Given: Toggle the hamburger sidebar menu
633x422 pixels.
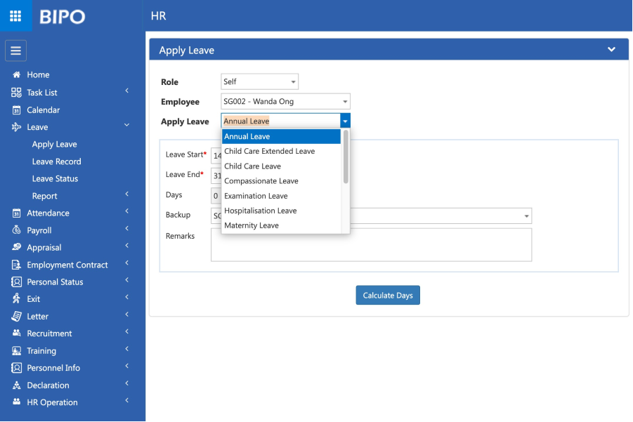Looking at the screenshot, I should 15,51.
